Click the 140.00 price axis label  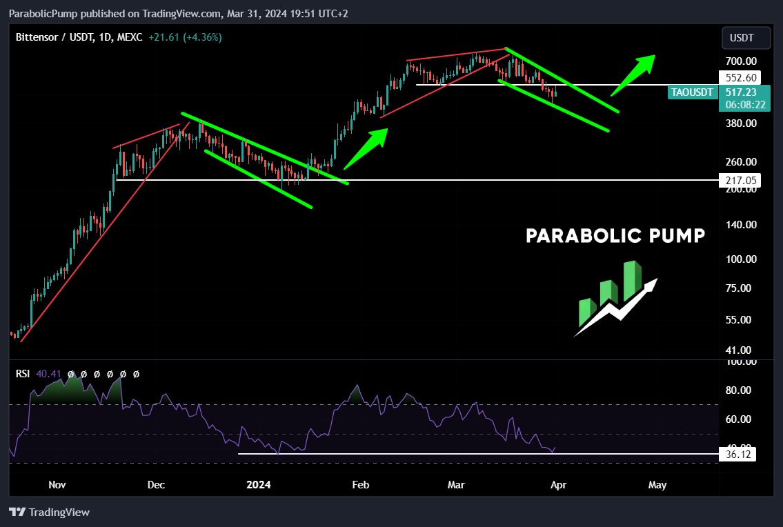[741, 225]
